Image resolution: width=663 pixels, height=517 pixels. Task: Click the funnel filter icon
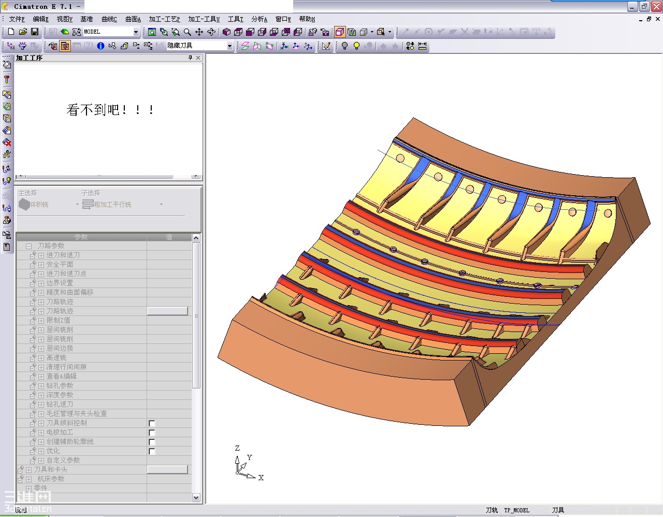pyautogui.click(x=22, y=46)
